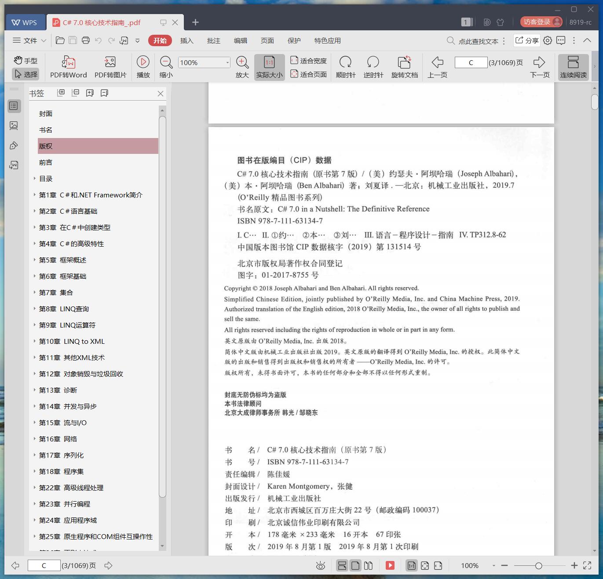The width and height of the screenshot is (603, 579).
Task: Open bookmarks sidebar icon
Action: pyautogui.click(x=14, y=106)
